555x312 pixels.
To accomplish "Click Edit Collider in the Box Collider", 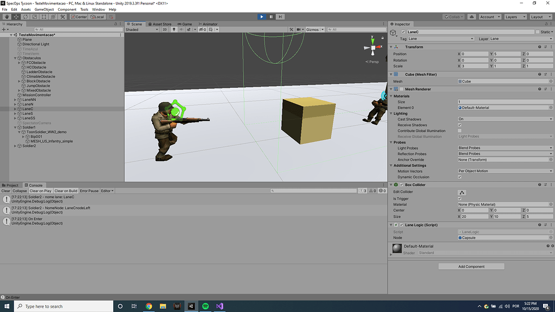I will click(x=463, y=192).
